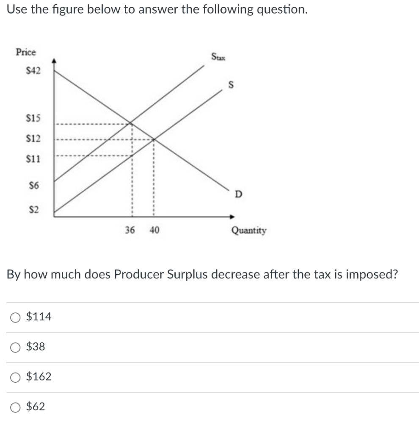419x434 pixels.
Task: Click the Price axis label
Action: (26, 53)
